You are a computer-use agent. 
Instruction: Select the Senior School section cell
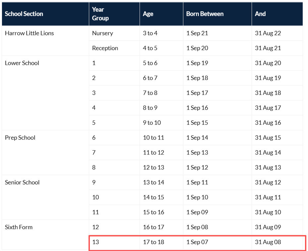(22, 182)
